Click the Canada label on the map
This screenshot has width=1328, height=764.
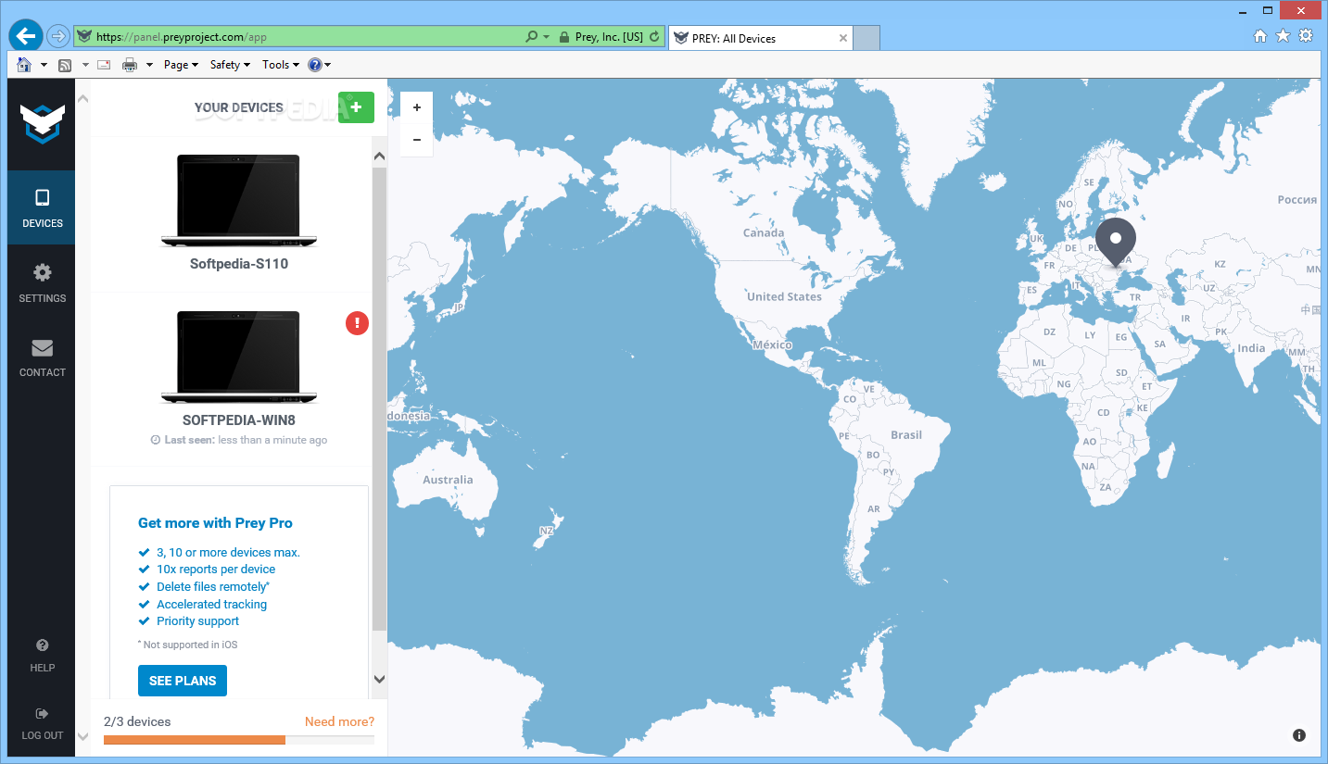coord(764,233)
